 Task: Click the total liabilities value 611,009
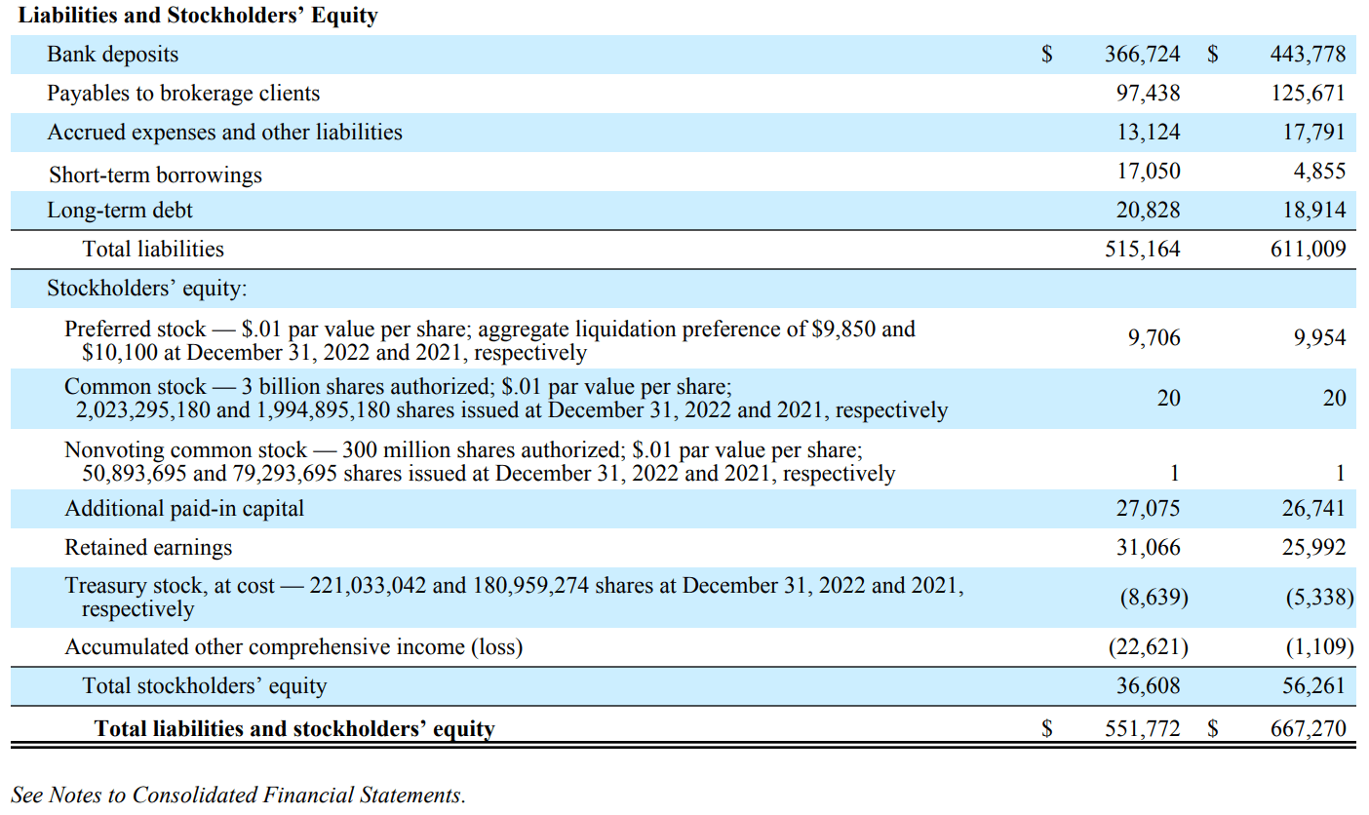1308,250
